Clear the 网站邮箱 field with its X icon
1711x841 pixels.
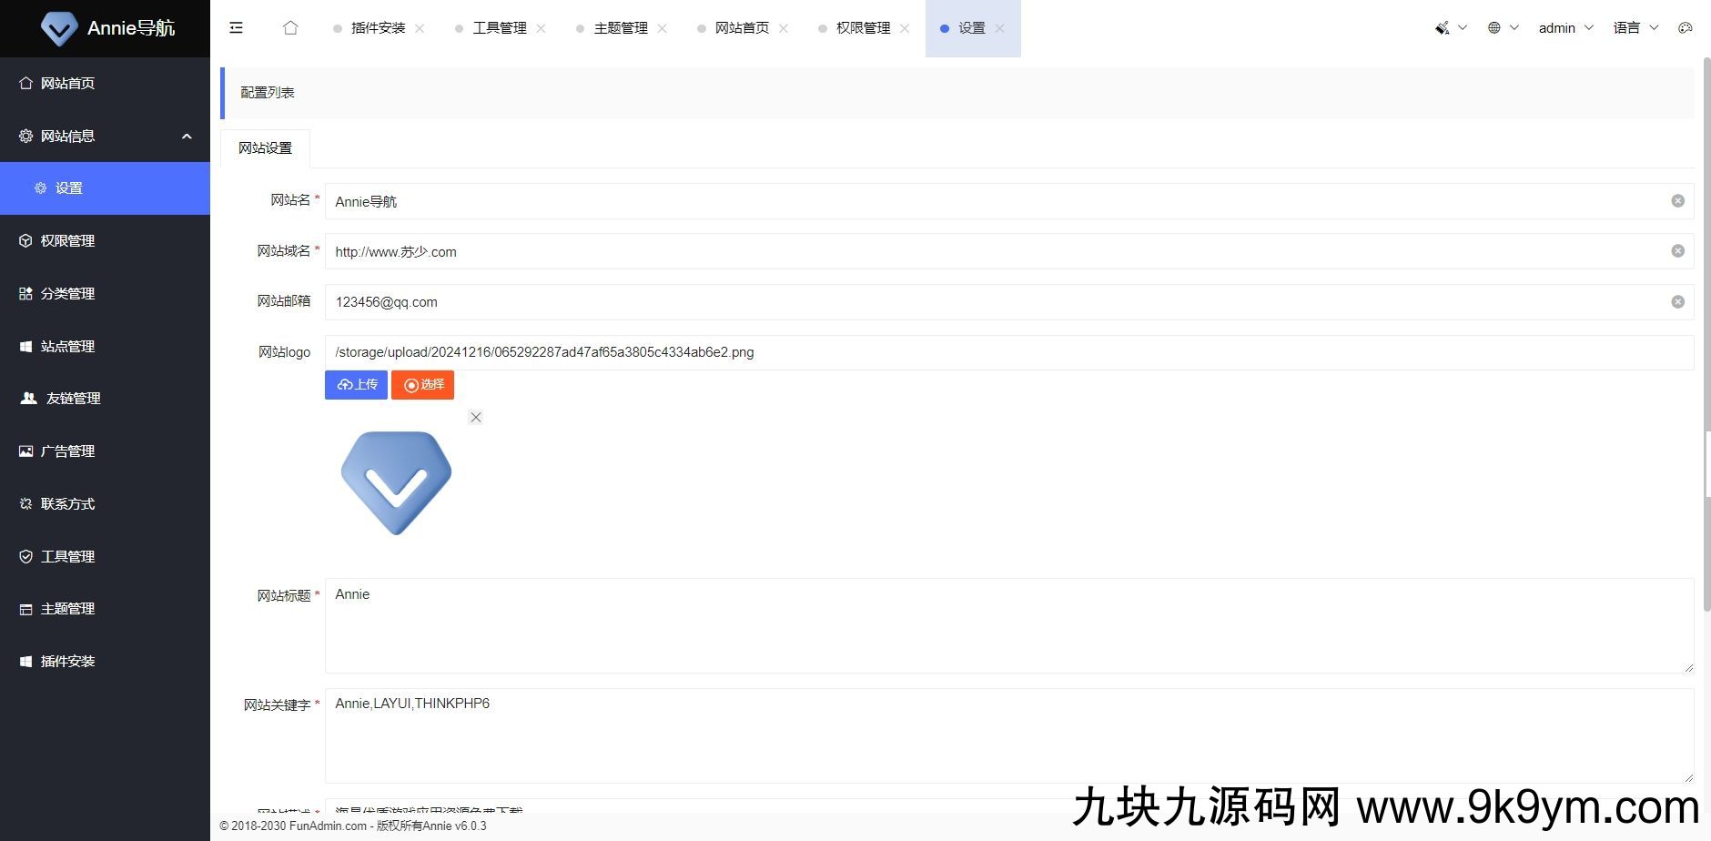tap(1677, 302)
